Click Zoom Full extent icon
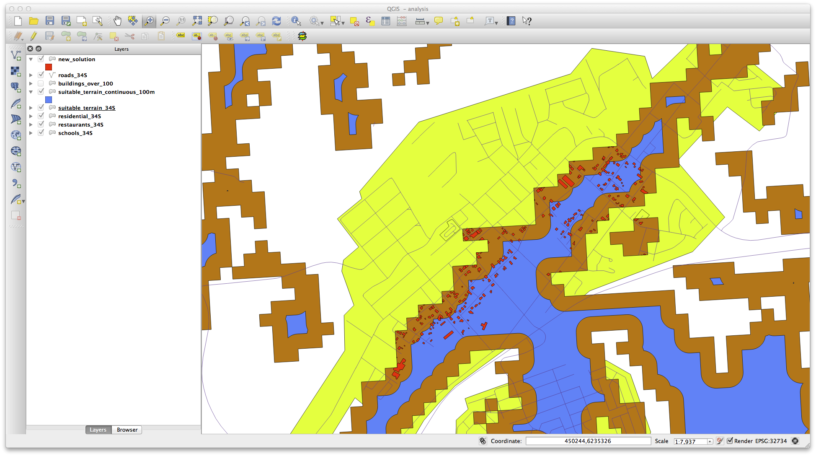This screenshot has width=816, height=456. click(x=197, y=21)
